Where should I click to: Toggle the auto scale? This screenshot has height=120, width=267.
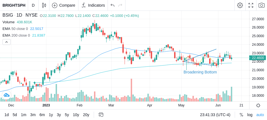click(260, 115)
